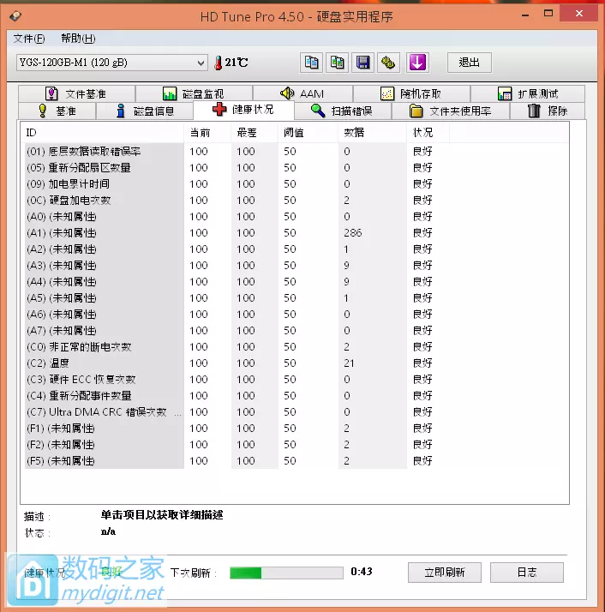The image size is (605, 612).
Task: Click the ID column header
Action: coord(102,133)
